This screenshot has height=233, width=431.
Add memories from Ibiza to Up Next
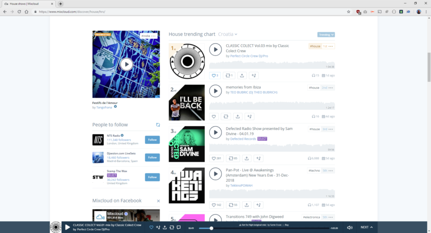(x=250, y=117)
